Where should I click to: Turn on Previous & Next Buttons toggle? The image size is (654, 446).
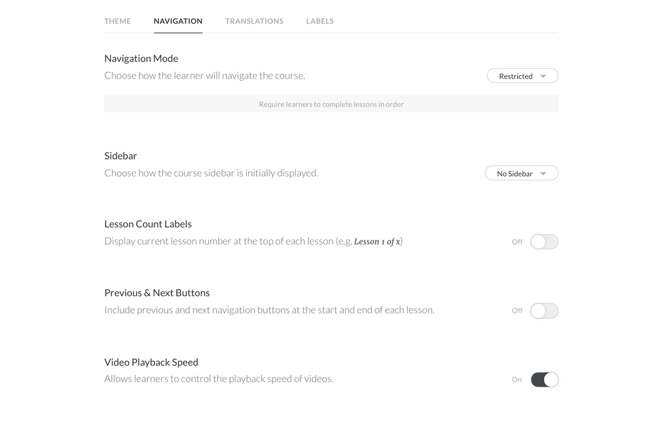[544, 311]
